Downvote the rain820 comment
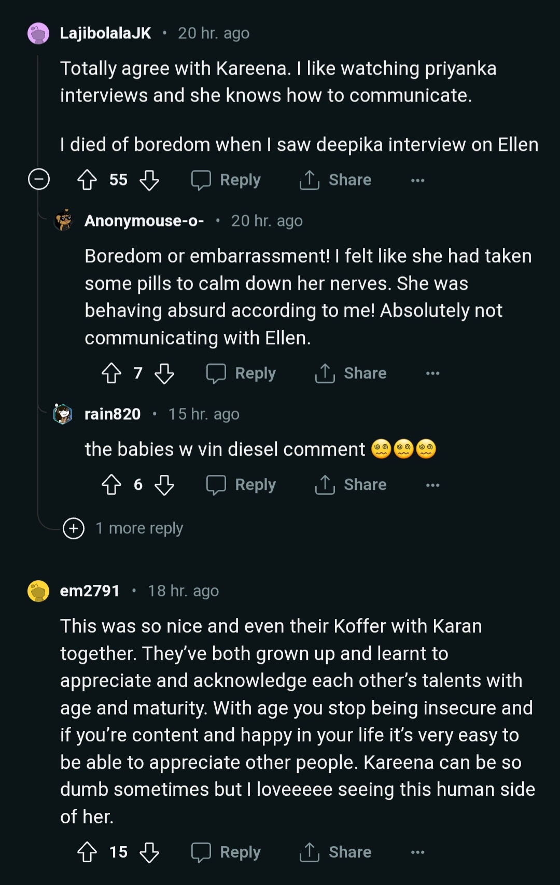Viewport: 560px width, 885px height. pyautogui.click(x=164, y=485)
